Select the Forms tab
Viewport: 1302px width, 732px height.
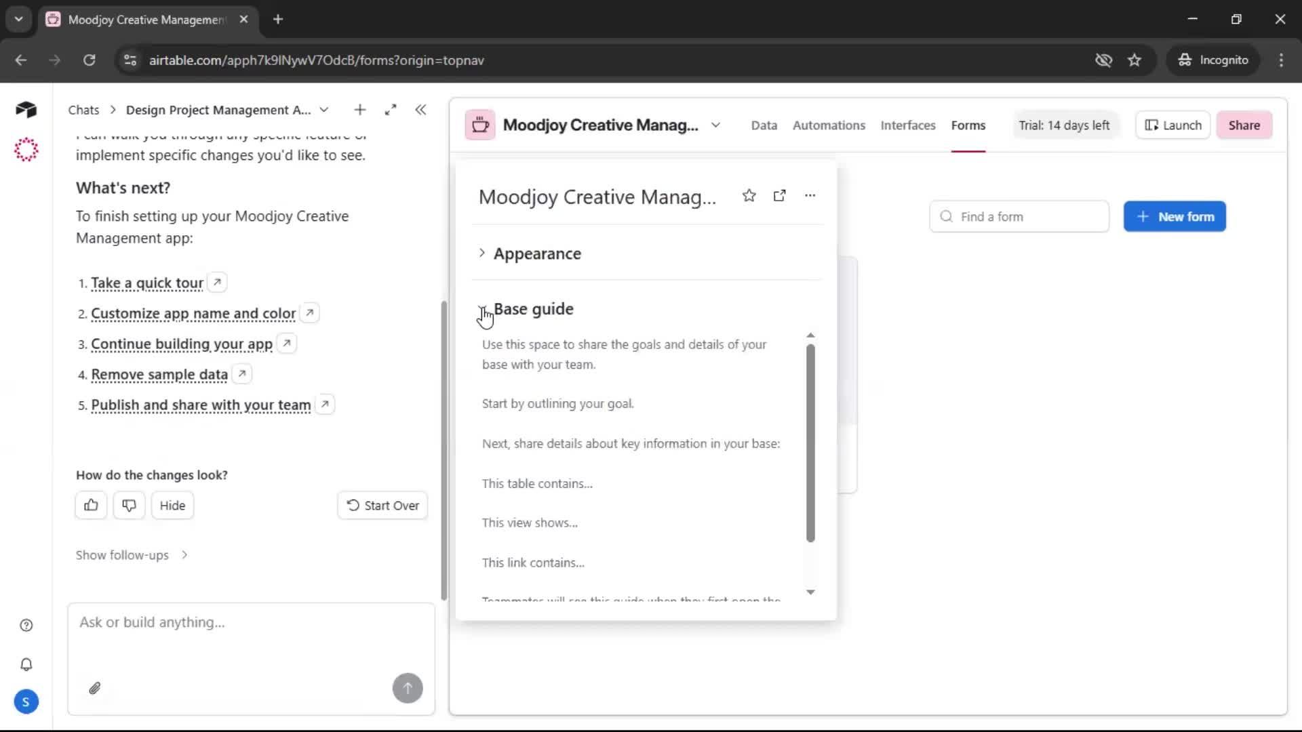tap(968, 125)
